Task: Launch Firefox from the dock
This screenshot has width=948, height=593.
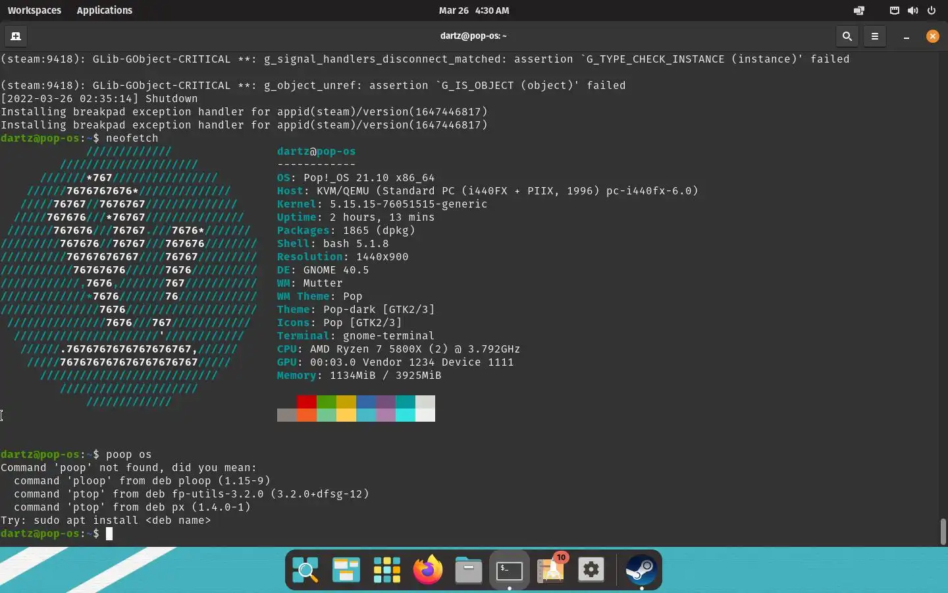Action: (428, 570)
